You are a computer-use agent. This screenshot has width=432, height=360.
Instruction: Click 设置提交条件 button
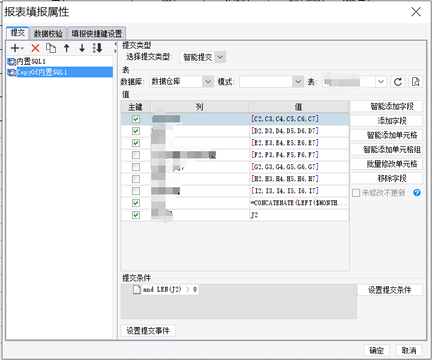pos(390,290)
